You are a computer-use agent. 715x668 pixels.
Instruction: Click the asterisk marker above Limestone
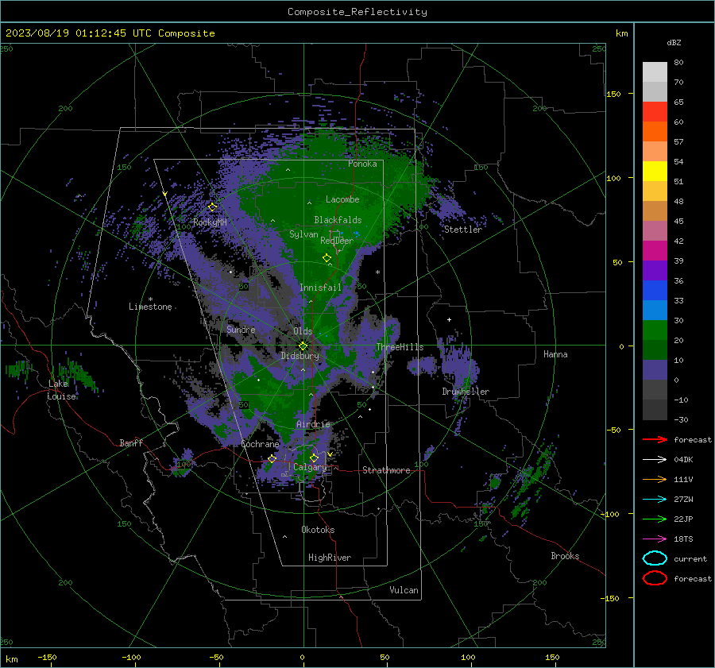[x=150, y=299]
